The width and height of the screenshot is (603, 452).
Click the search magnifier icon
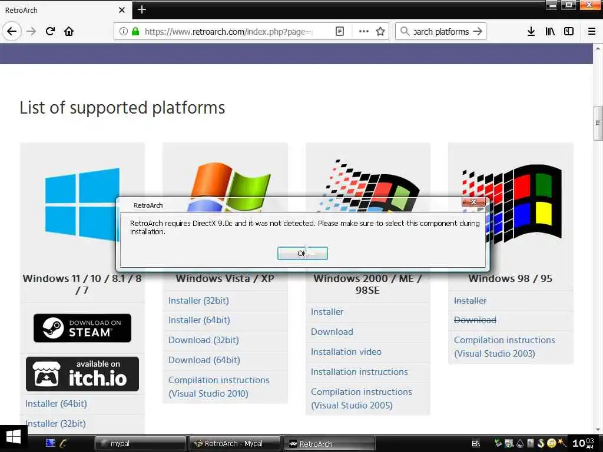[x=405, y=31]
